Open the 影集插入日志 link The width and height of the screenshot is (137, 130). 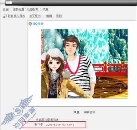[x=16, y=16]
